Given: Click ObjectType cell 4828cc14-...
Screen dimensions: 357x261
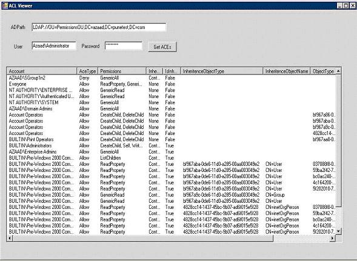Looking at the screenshot, I should pos(324,133).
